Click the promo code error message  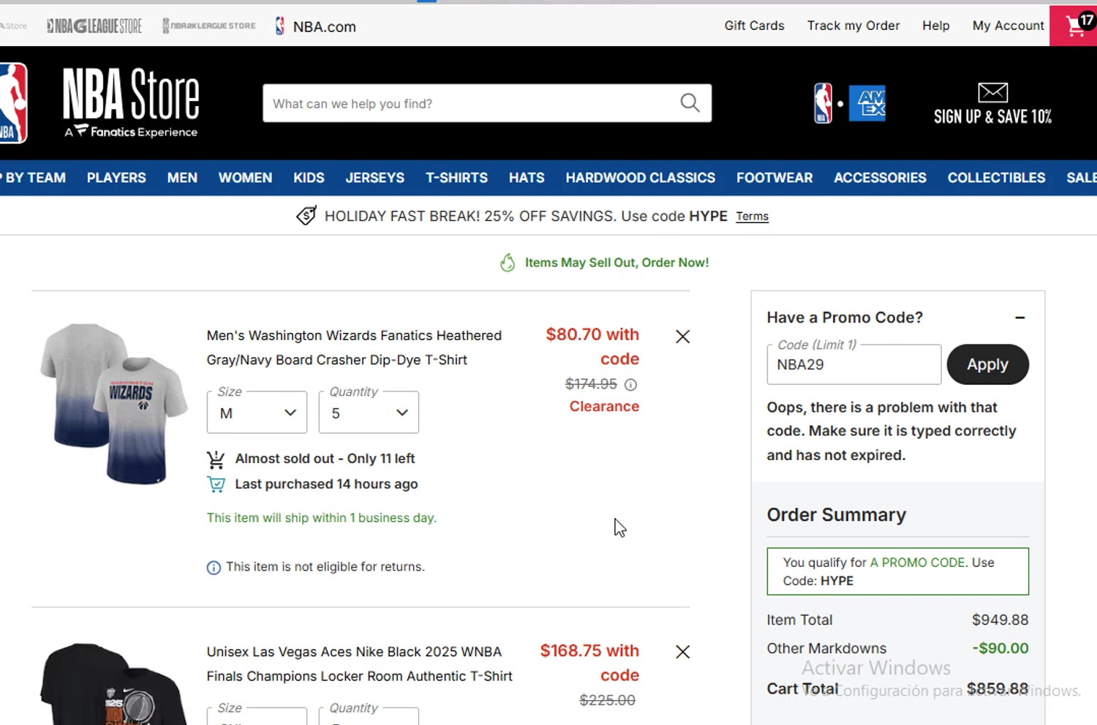click(x=891, y=431)
